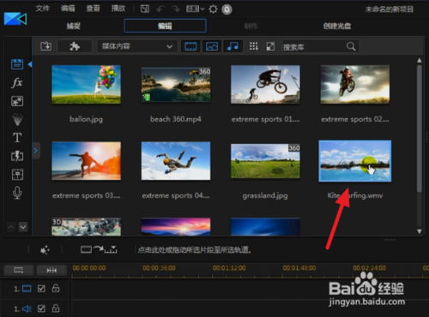429x317 pixels.
Task: Click the notification bell icon
Action: (x=227, y=9)
